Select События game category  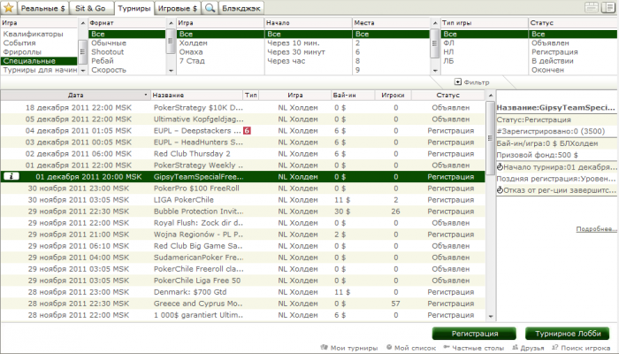coord(19,43)
